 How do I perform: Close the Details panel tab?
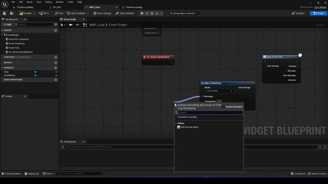tap(25, 97)
